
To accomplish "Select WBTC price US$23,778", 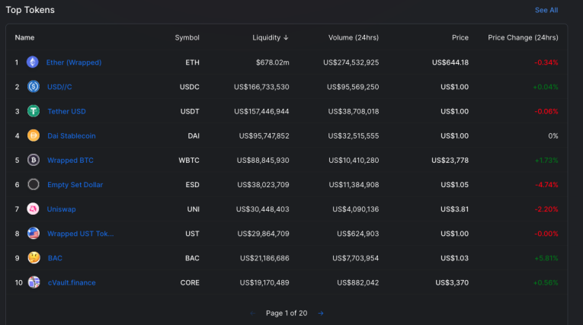I will pyautogui.click(x=450, y=161).
